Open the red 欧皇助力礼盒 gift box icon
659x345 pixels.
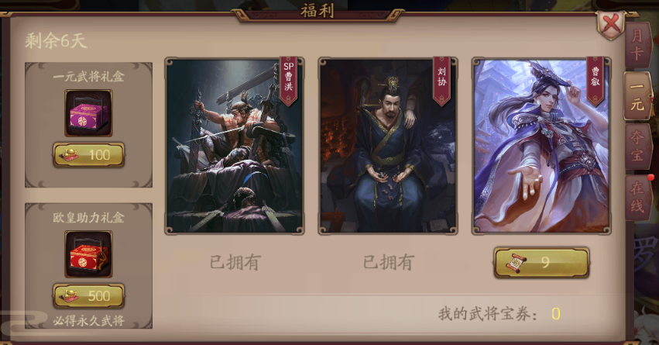click(x=88, y=254)
